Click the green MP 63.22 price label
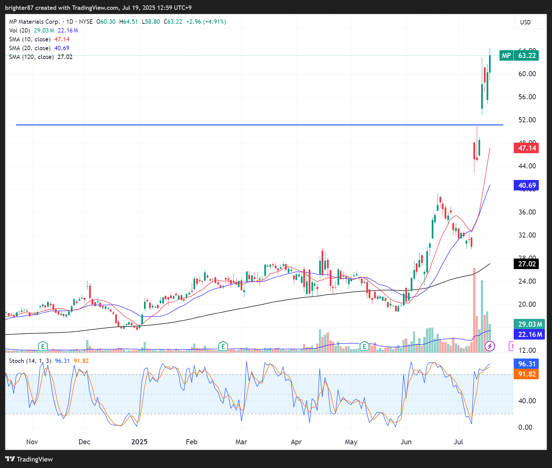The height and width of the screenshot is (468, 552). click(x=519, y=56)
